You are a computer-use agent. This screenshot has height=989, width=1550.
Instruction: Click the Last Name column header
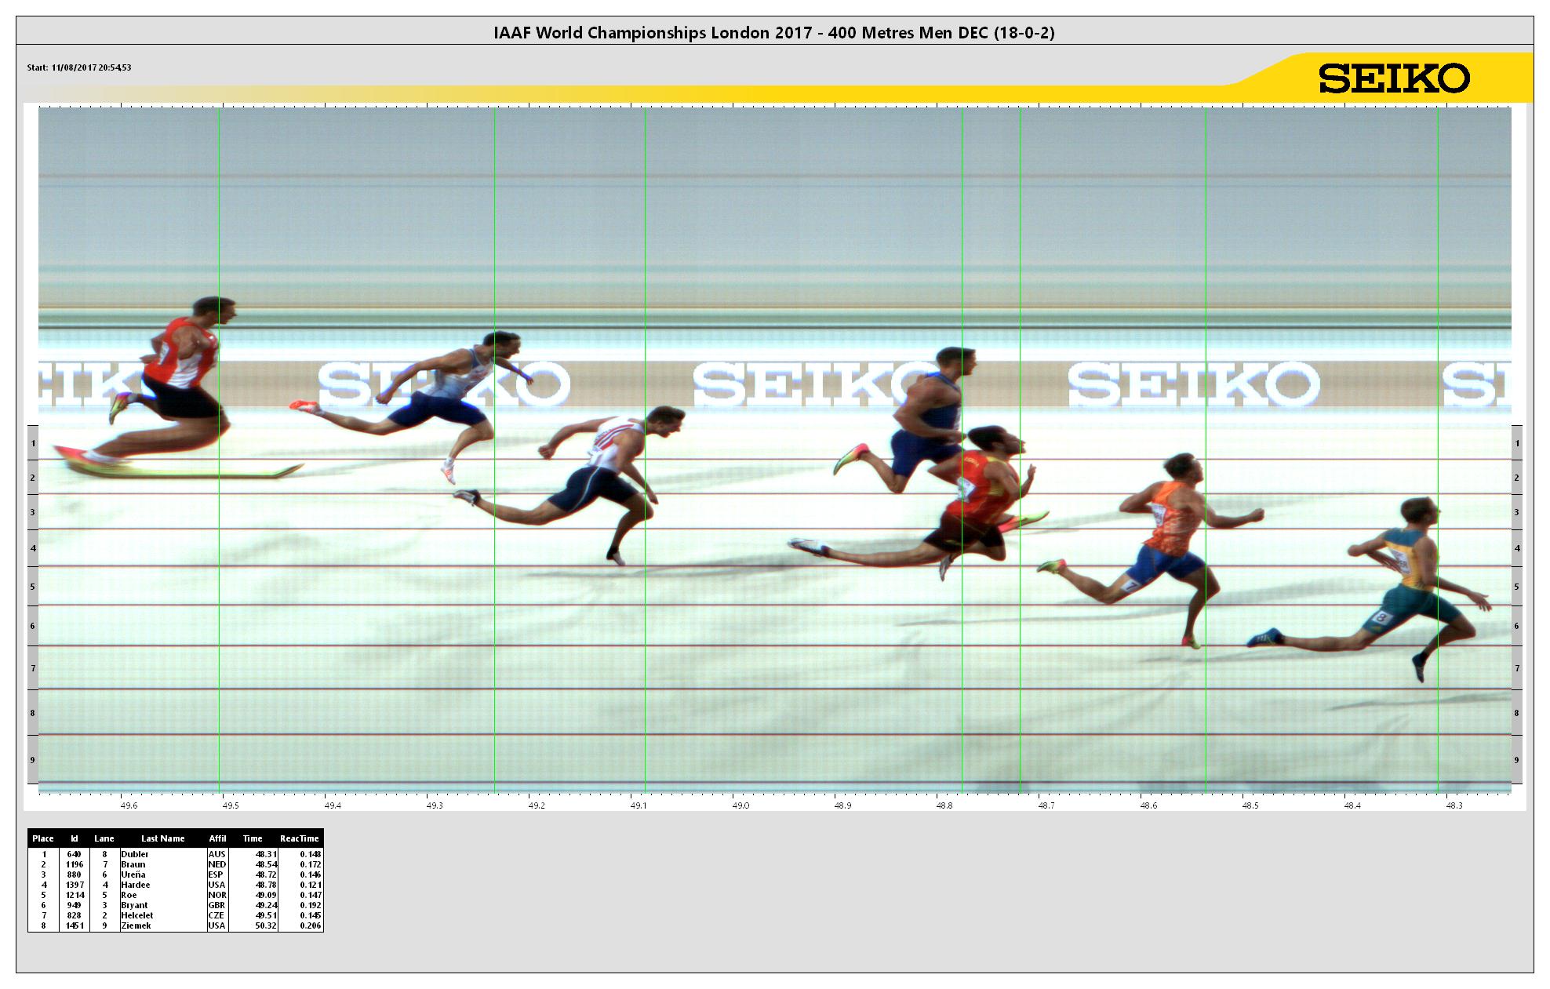162,838
